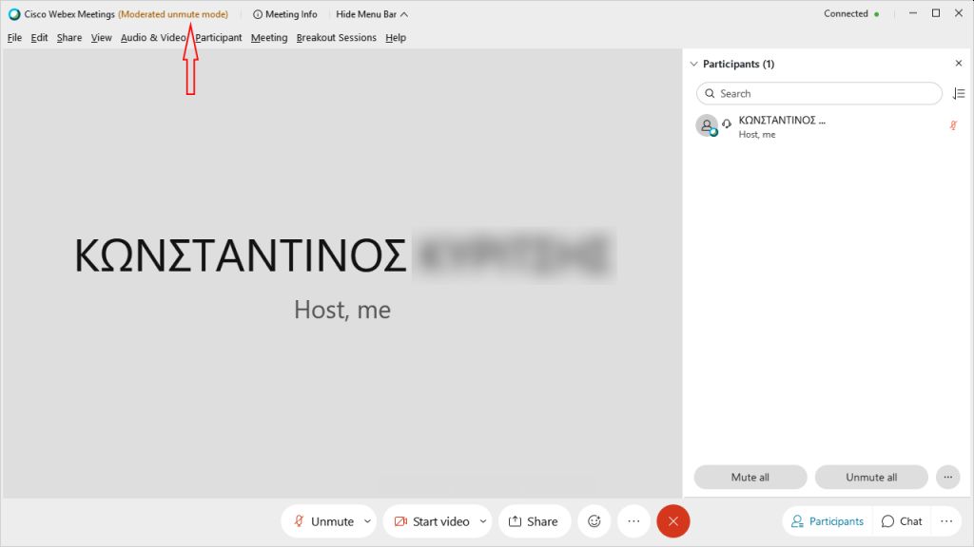Expand the Start video options dropdown

(481, 520)
